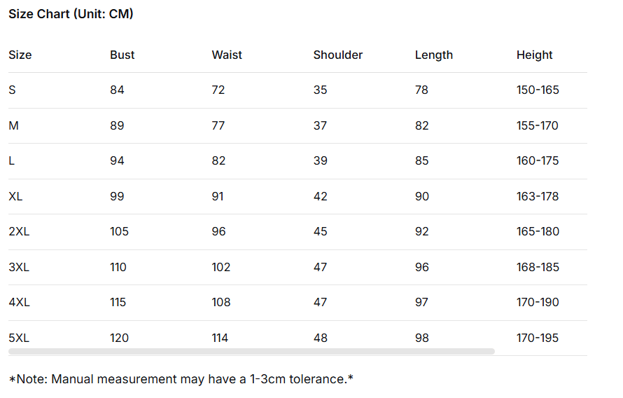This screenshot has width=623, height=398.
Task: Click the horizontal scrollbar below the table
Action: [251, 351]
